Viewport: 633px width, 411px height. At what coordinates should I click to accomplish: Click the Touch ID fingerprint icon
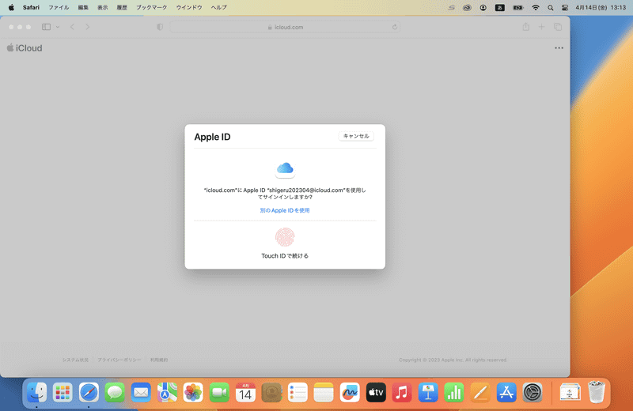285,237
